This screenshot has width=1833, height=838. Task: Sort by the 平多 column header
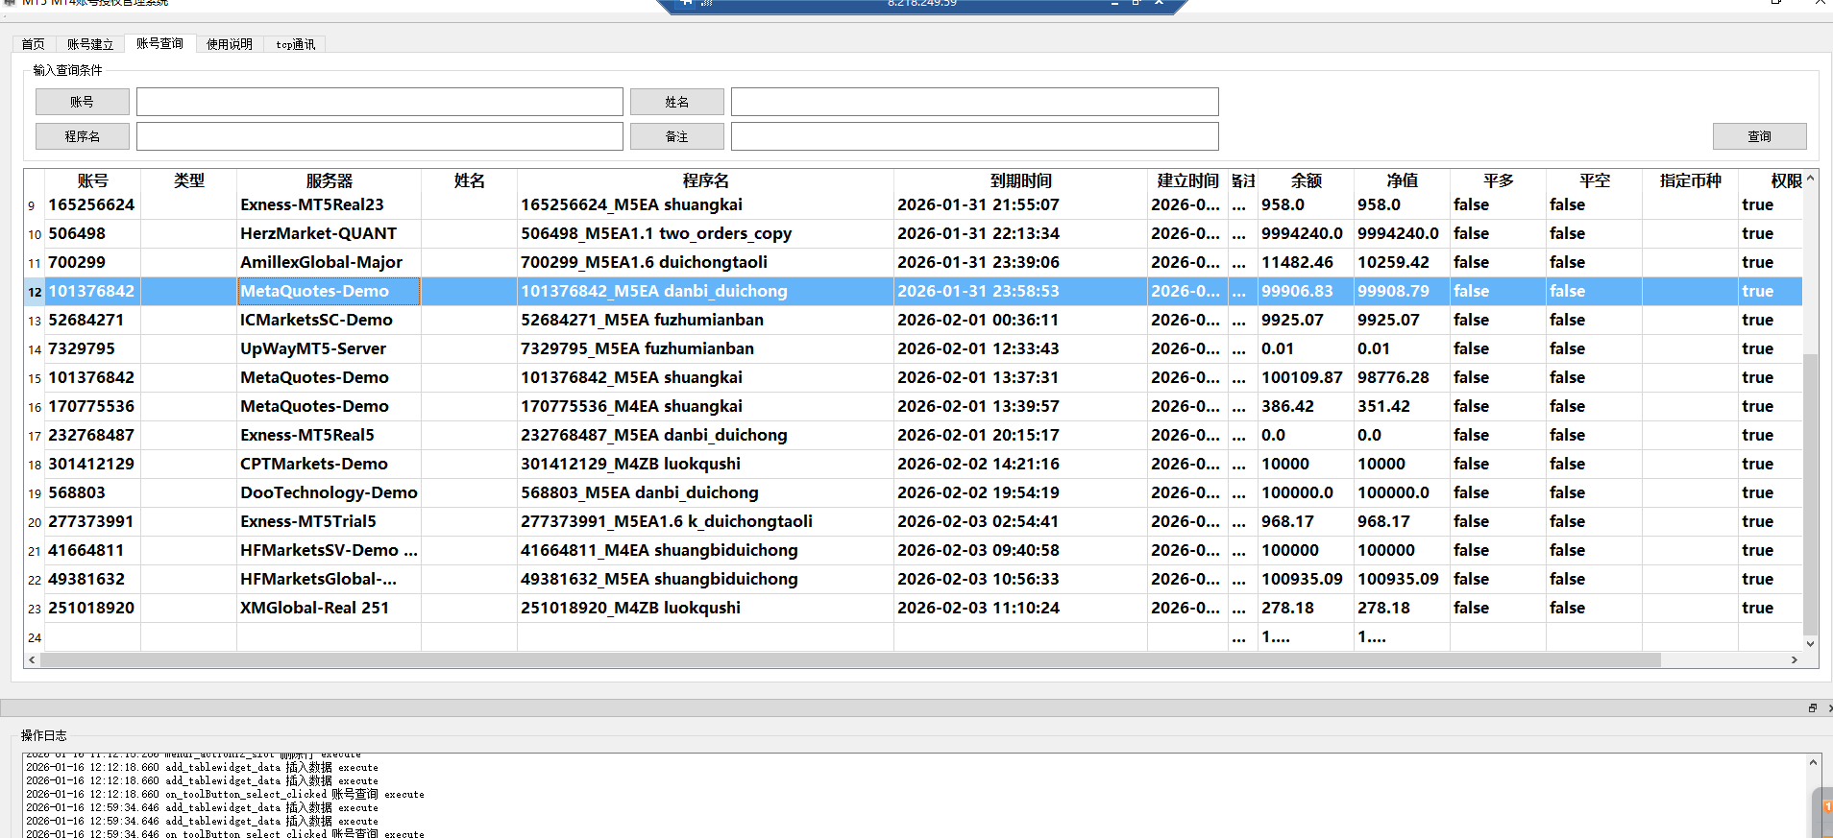(1498, 180)
